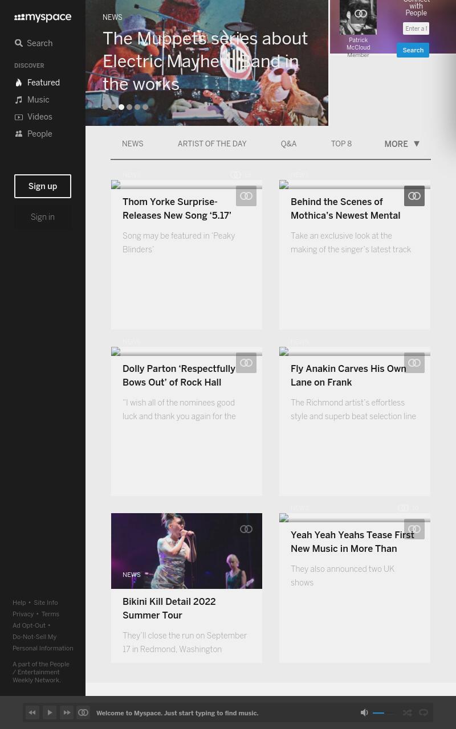Switch to the ARTIST OF THE DAY tab

212,144
